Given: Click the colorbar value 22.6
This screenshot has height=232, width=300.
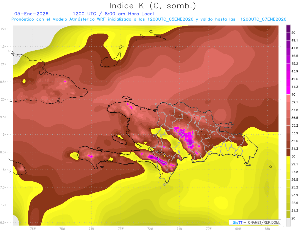Looking at the screenshot, I should 295,203.
